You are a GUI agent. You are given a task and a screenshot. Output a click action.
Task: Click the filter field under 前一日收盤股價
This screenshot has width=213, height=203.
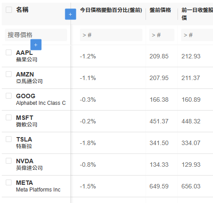197,35
